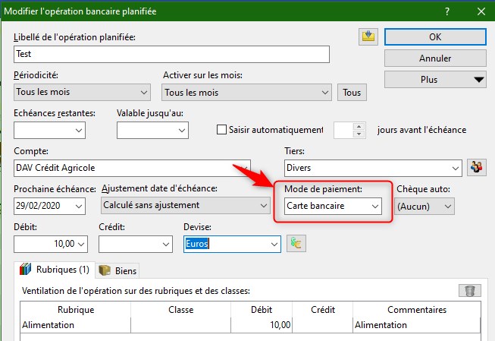Select the Alimentation row in the table
Screen dimensions: 495x341
(74, 324)
